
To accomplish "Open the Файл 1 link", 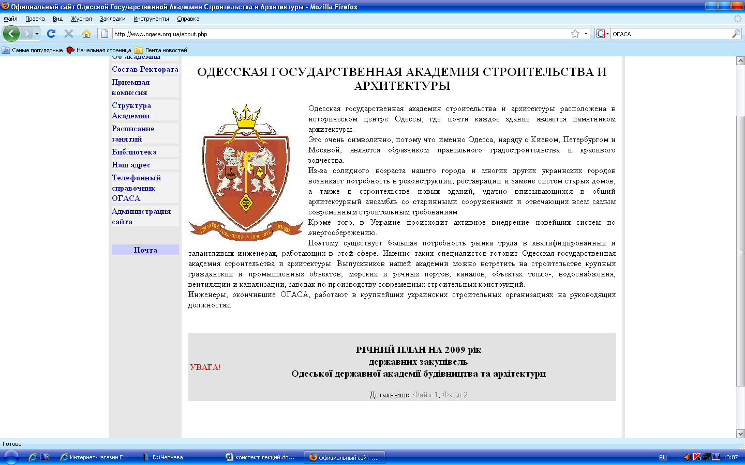I will (x=425, y=395).
